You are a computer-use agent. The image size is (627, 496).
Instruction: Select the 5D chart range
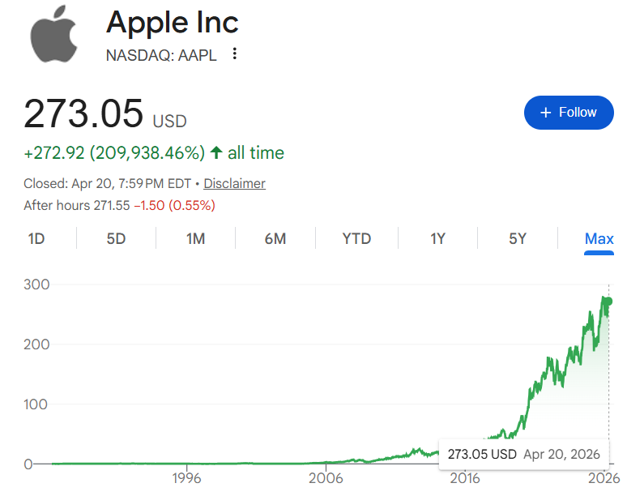pyautogui.click(x=116, y=238)
